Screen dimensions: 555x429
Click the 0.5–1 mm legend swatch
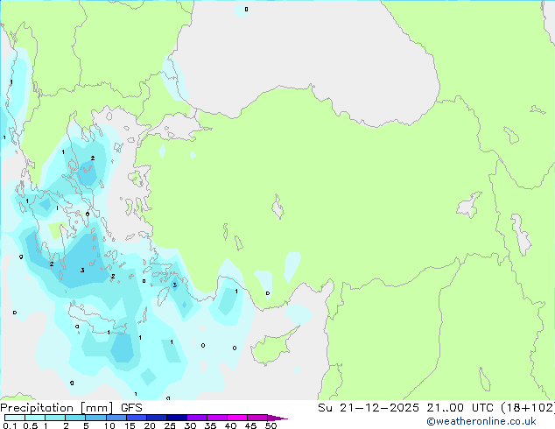[x=35, y=418]
